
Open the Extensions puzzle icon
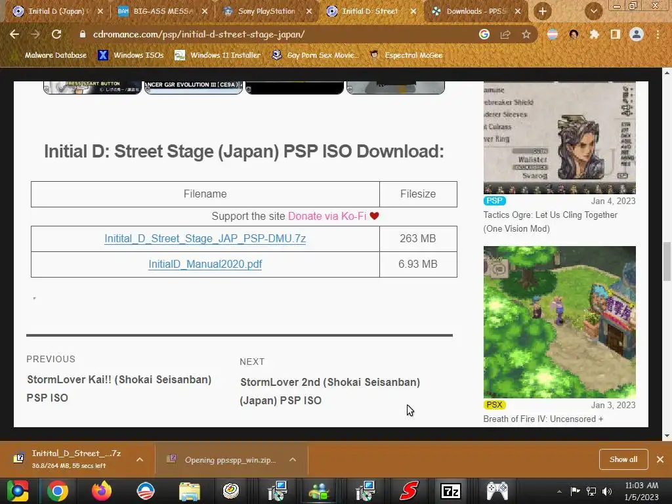click(595, 34)
